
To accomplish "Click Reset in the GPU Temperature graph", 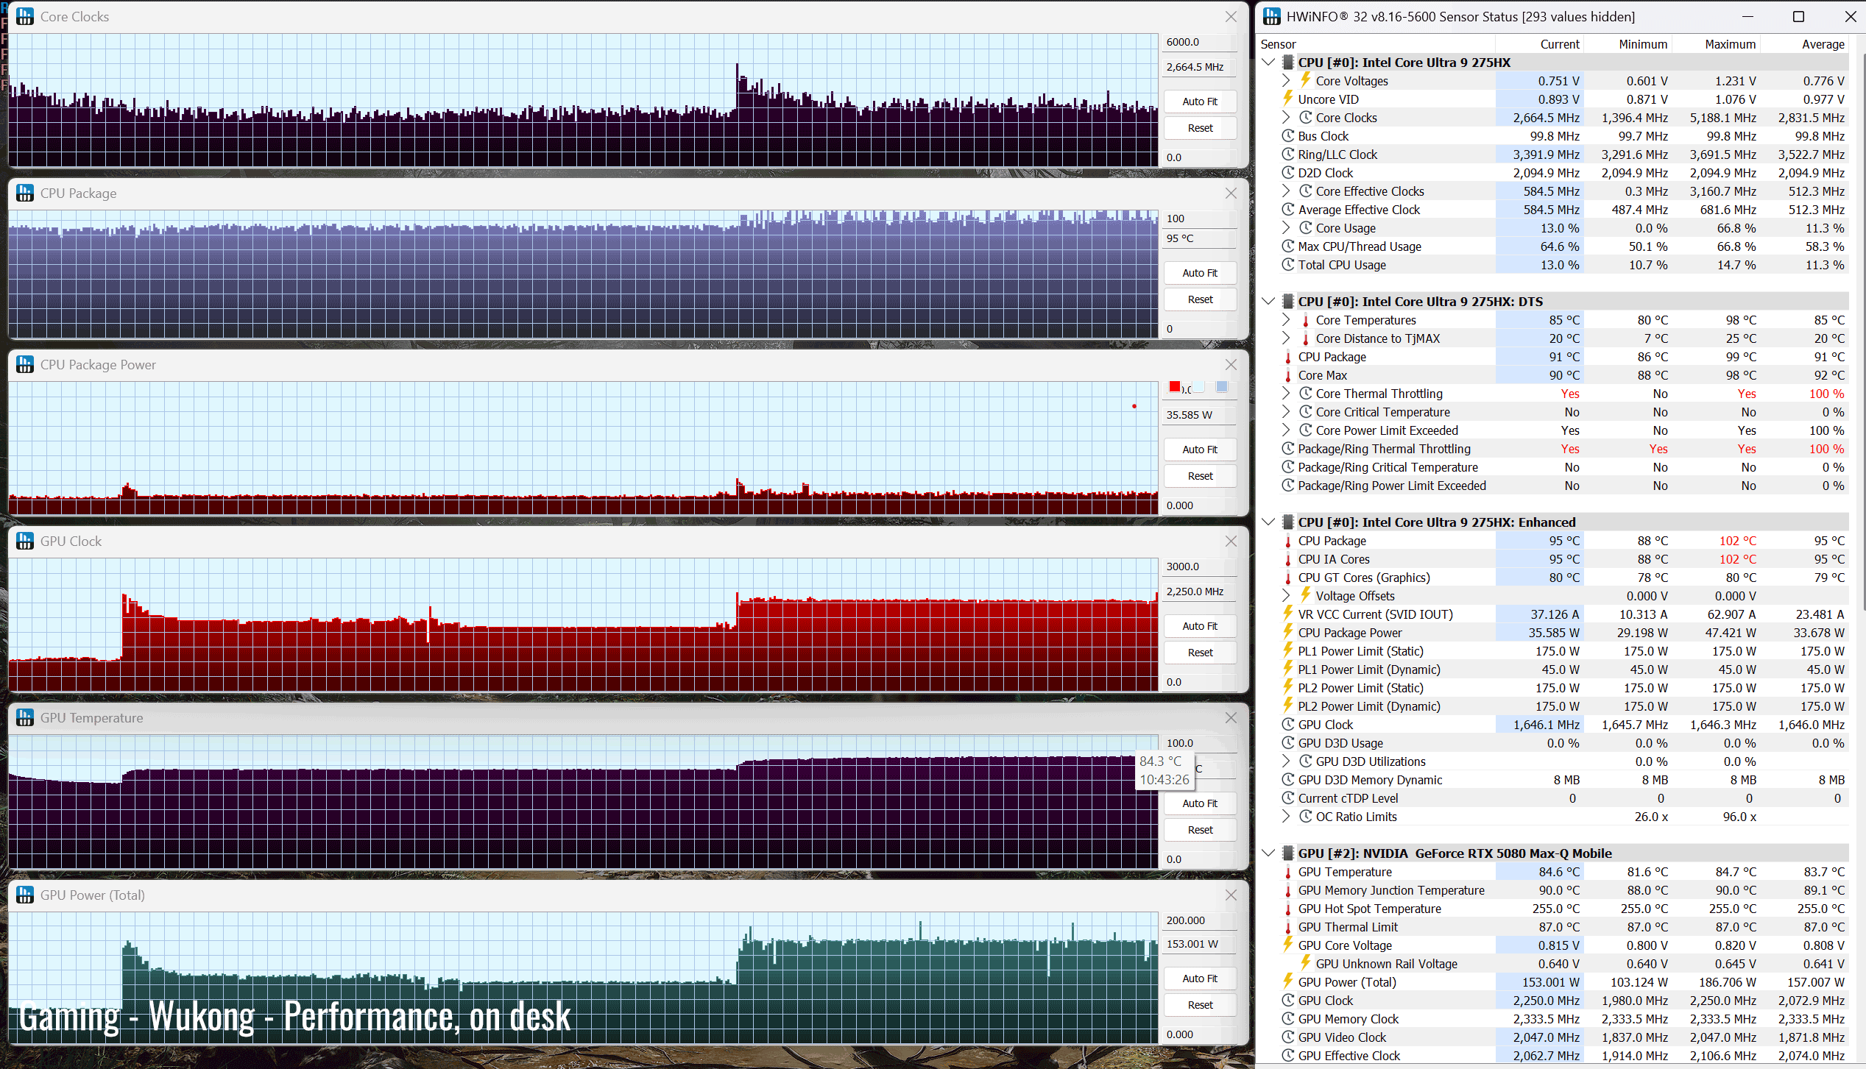I will click(x=1200, y=830).
